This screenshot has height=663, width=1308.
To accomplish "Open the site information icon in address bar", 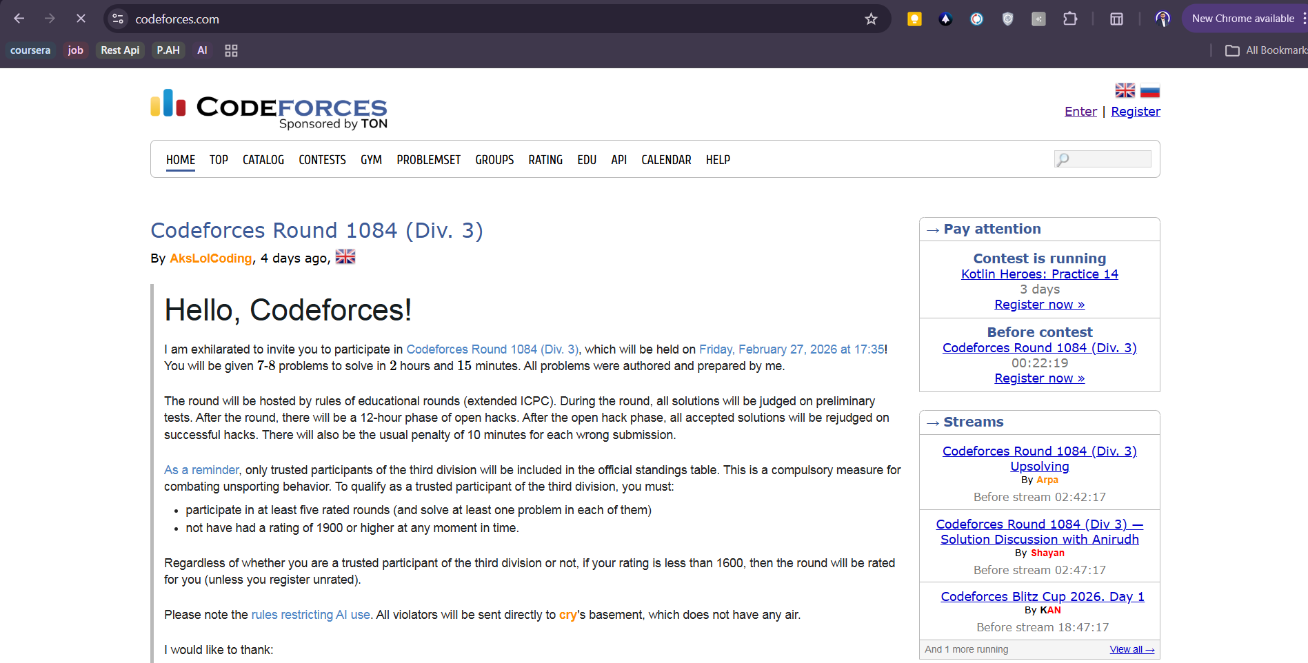I will pos(119,19).
